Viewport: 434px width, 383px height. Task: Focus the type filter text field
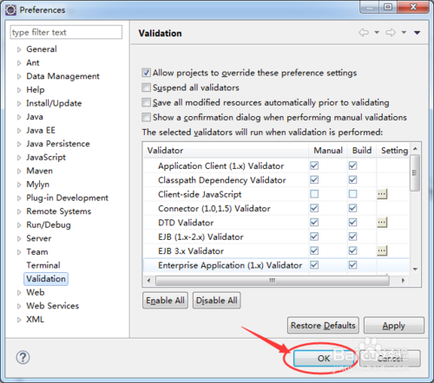pos(66,32)
